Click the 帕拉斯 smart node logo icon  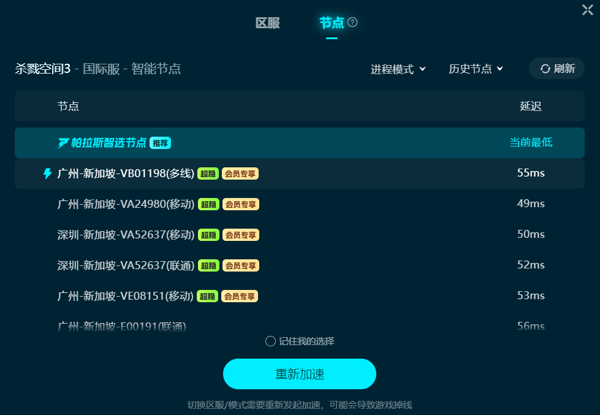63,143
